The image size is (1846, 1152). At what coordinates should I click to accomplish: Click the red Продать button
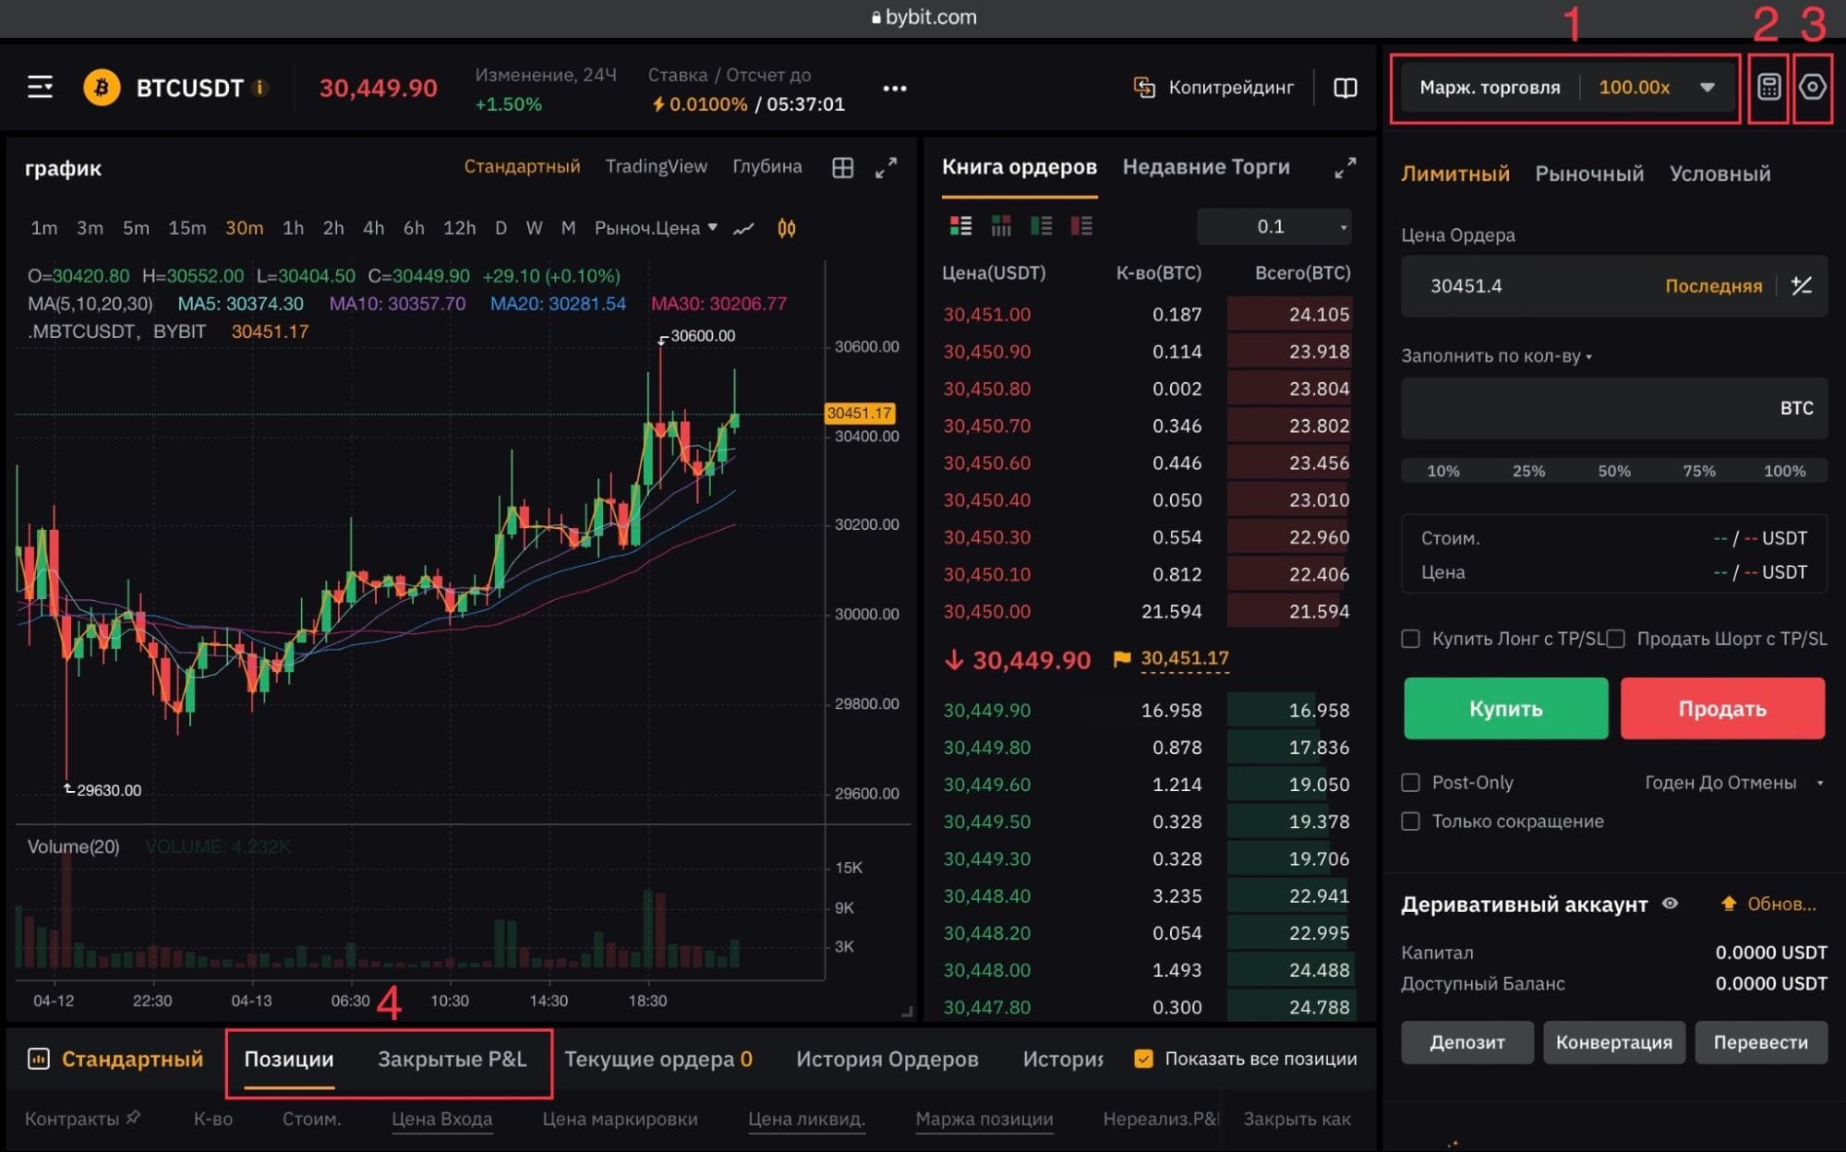click(x=1722, y=709)
